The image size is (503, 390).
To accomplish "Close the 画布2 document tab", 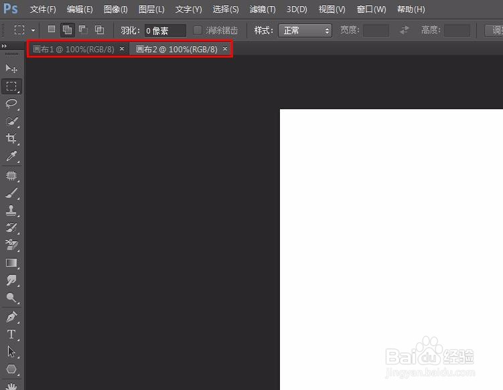I will 225,48.
